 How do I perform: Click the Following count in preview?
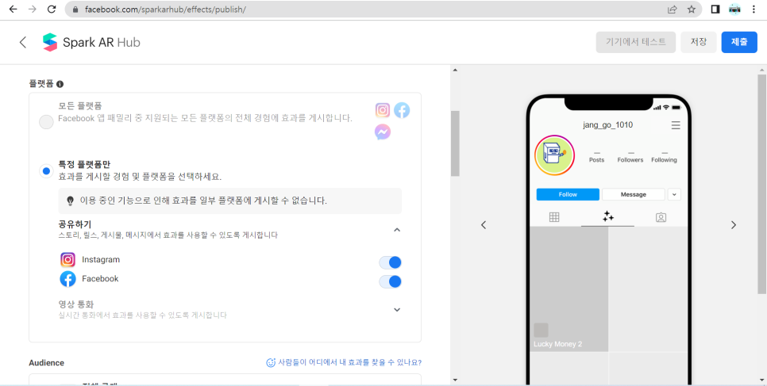[x=664, y=156]
